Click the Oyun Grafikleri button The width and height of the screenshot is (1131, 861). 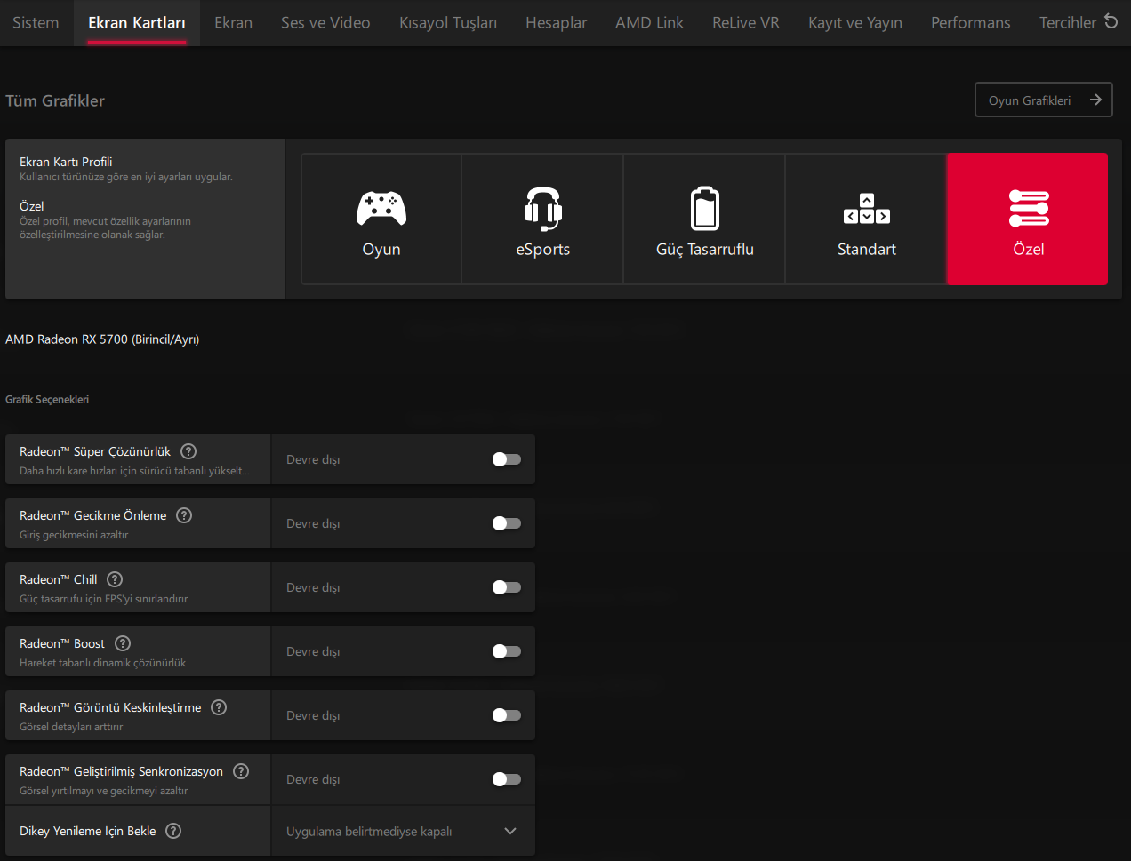1044,100
